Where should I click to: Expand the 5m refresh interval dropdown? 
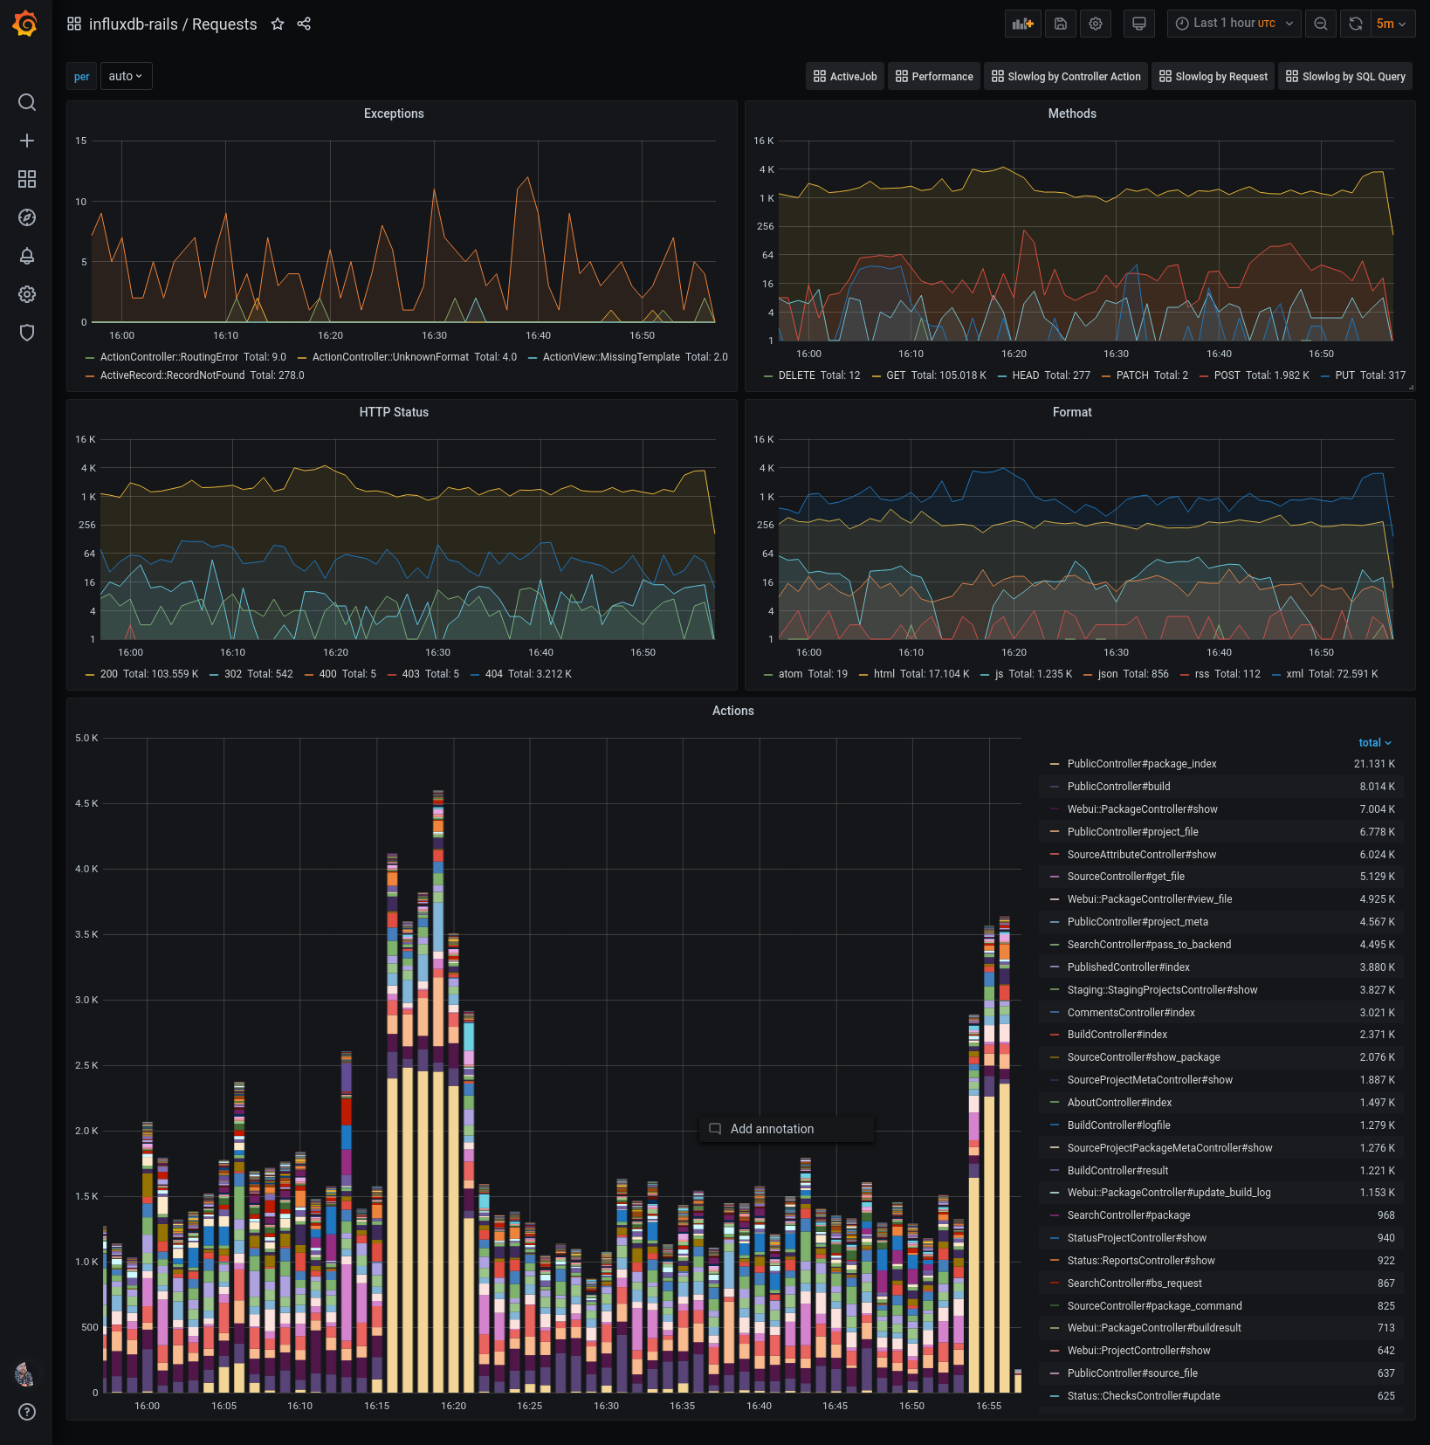1391,24
